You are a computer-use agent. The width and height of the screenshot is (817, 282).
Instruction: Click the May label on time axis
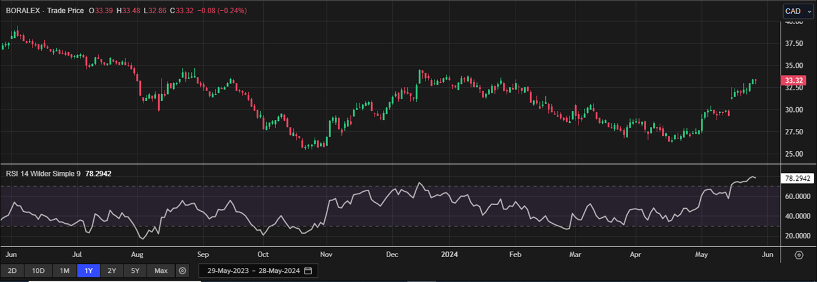click(701, 255)
